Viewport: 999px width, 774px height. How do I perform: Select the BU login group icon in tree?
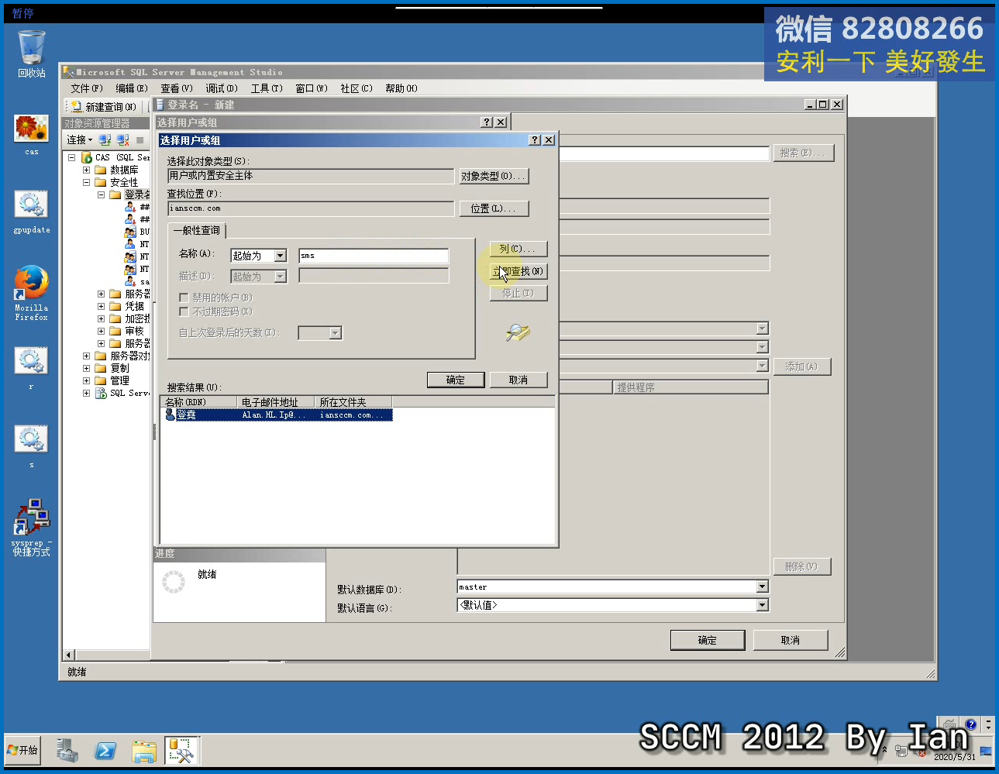coord(130,232)
